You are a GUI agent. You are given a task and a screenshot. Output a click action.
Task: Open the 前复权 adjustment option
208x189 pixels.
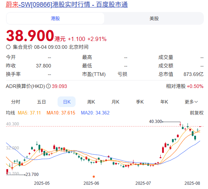point(197,113)
